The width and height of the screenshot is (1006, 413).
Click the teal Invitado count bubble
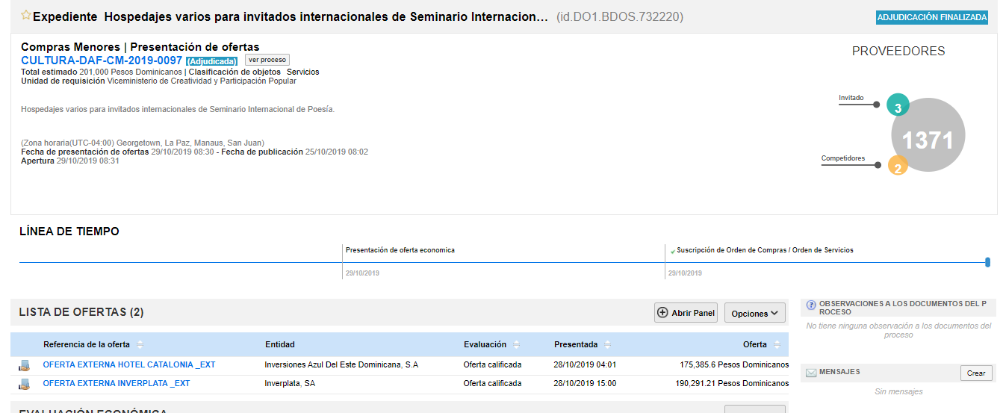pos(898,107)
